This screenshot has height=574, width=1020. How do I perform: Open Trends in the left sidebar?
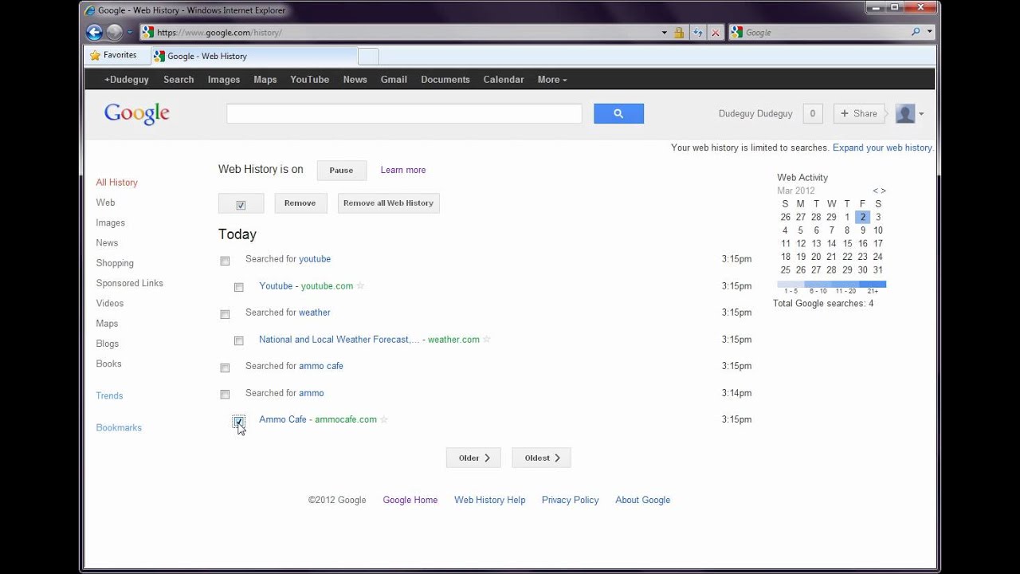click(x=109, y=395)
